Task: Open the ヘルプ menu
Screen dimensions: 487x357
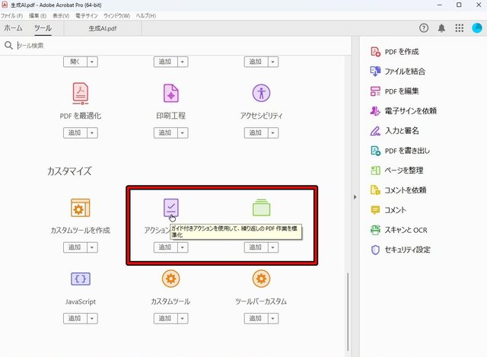Action: point(145,15)
